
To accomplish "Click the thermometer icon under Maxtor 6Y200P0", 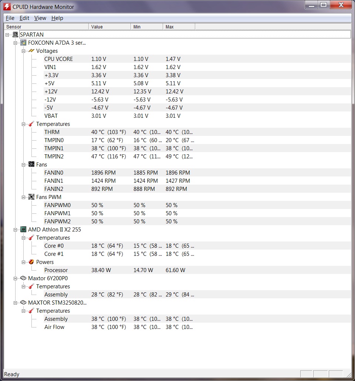I will (31, 286).
